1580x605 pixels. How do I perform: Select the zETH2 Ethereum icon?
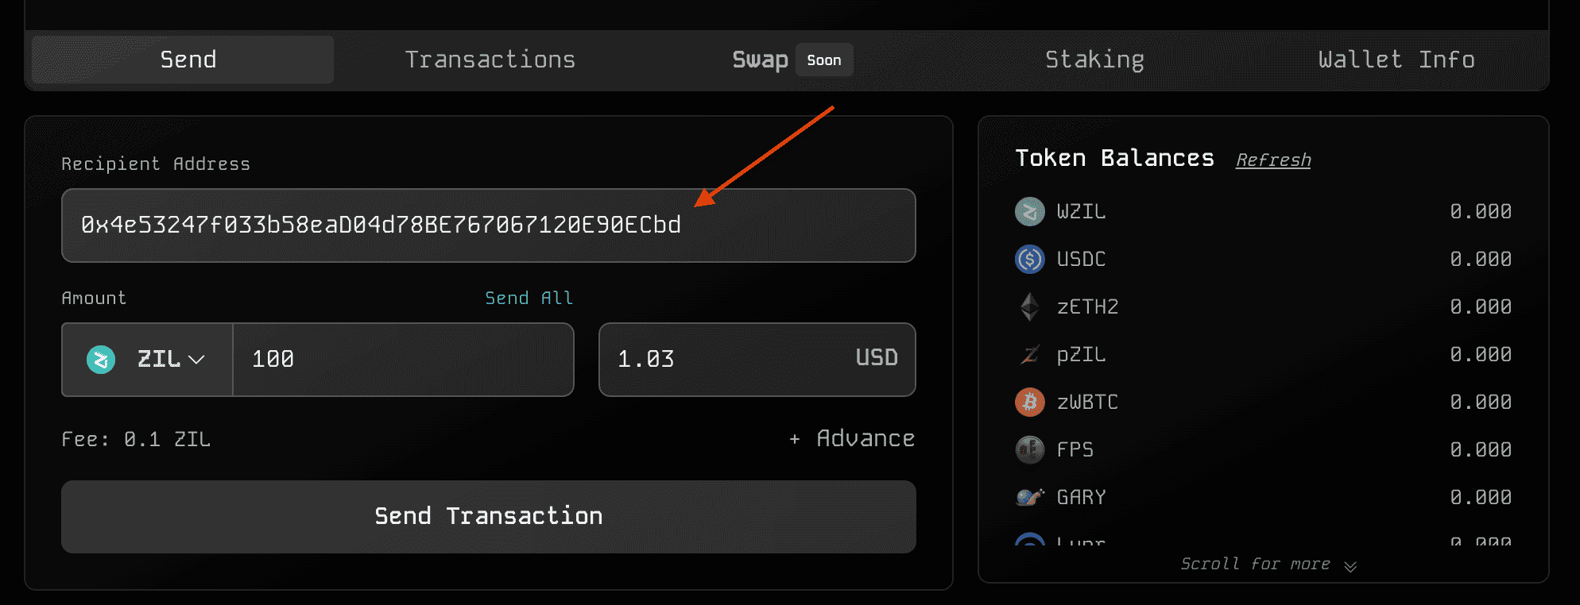1030,307
